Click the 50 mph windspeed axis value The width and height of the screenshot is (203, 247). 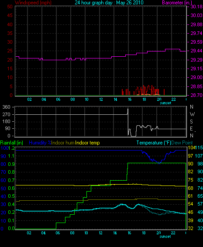click(x=10, y=7)
